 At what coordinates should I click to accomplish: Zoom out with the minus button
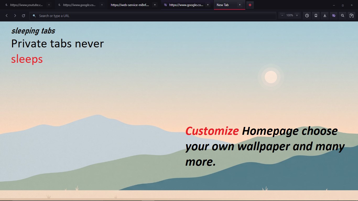pyautogui.click(x=282, y=15)
